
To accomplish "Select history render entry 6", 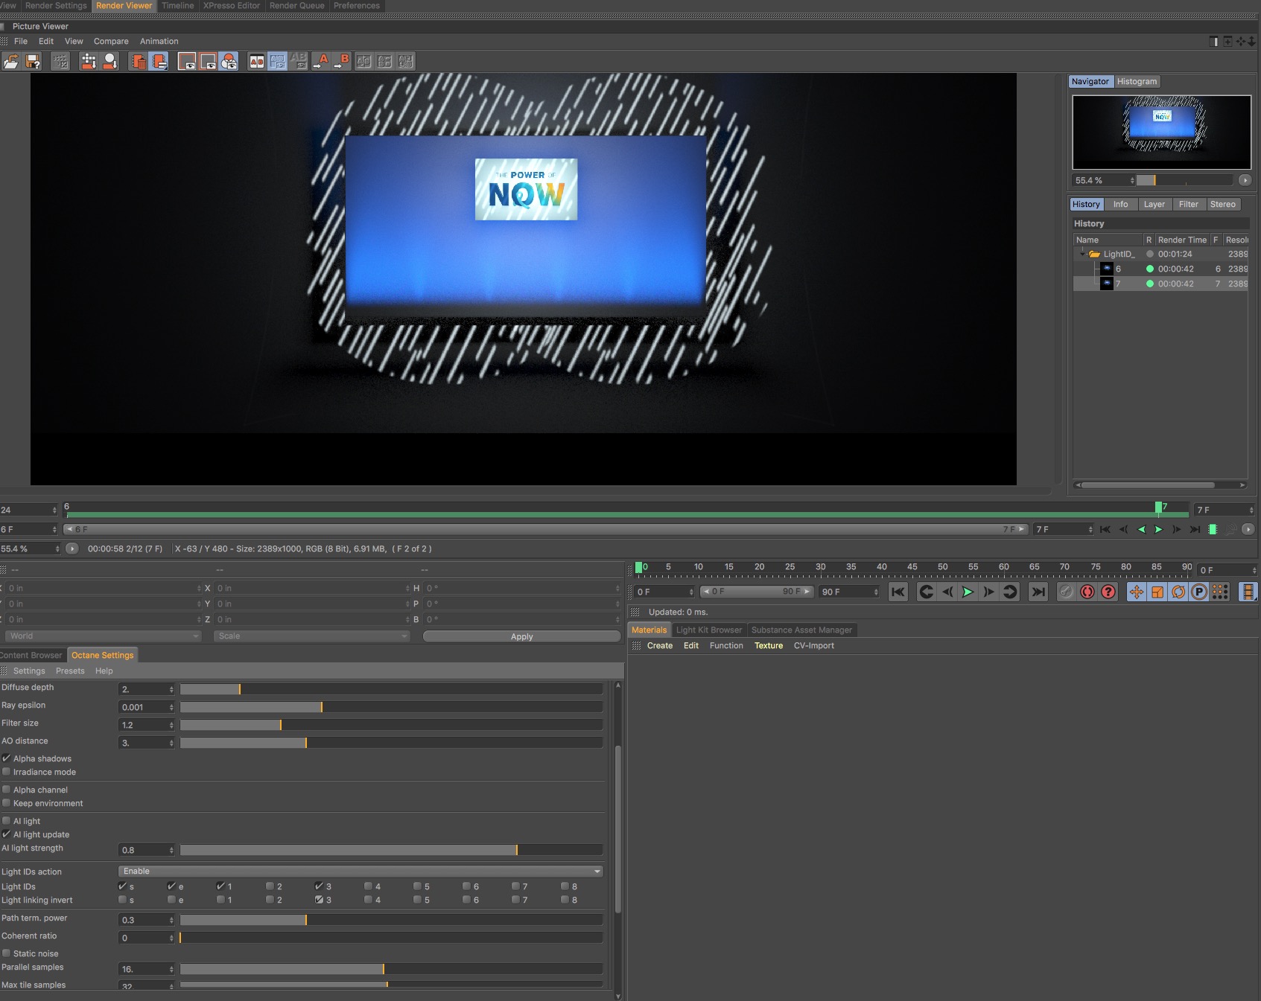I will 1160,269.
